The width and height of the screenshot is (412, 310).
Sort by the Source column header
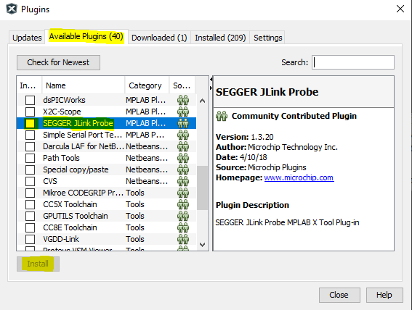(x=182, y=85)
